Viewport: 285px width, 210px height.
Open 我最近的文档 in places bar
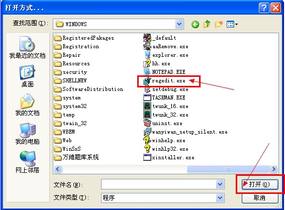click(28, 47)
